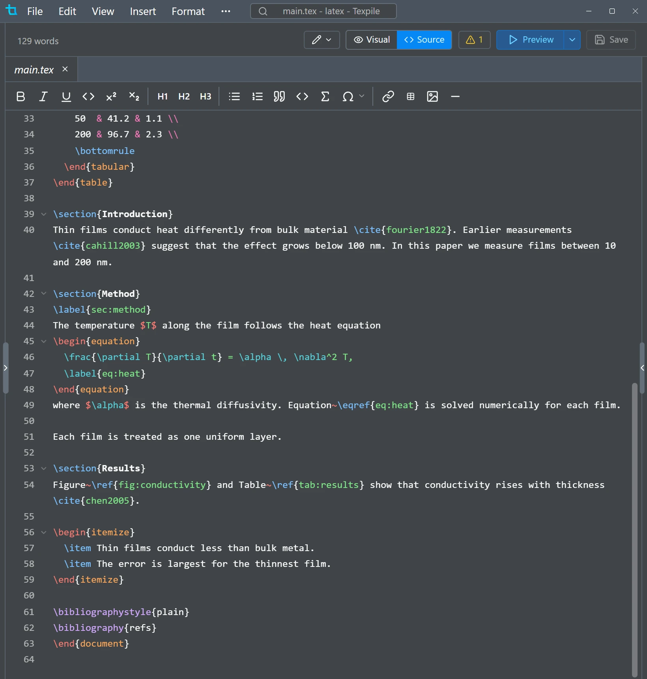Open the more menus ellipsis
This screenshot has width=647, height=679.
pyautogui.click(x=226, y=11)
